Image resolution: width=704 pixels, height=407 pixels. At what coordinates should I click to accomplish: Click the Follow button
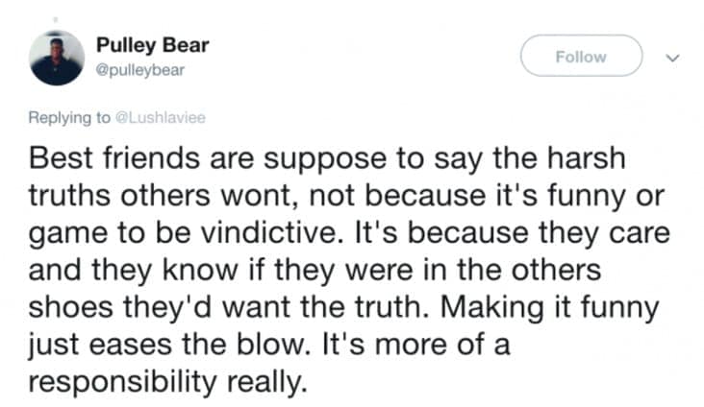pyautogui.click(x=582, y=56)
